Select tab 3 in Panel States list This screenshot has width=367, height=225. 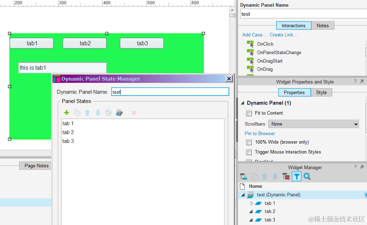click(x=68, y=141)
